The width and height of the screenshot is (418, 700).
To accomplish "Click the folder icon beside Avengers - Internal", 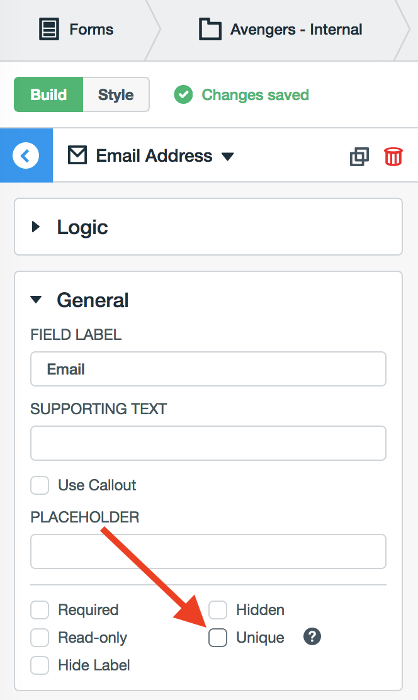I will [210, 29].
